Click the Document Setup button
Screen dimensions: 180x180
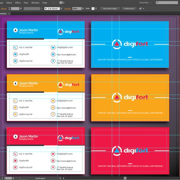pos(110,9)
